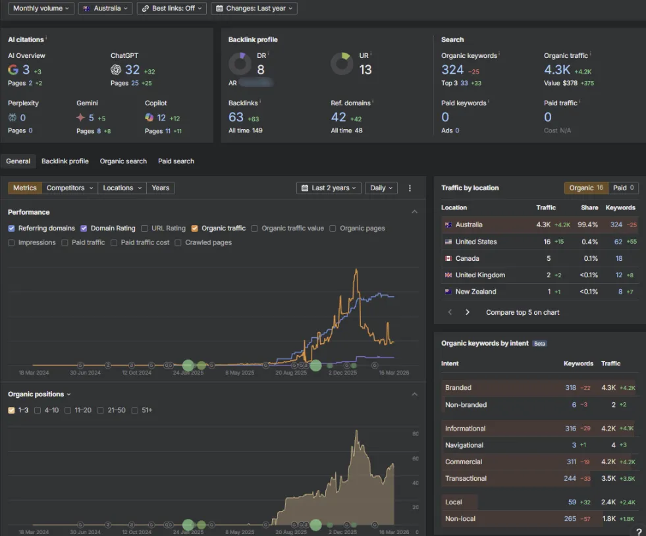Open the 63 backlinks count link
This screenshot has width=646, height=536.
236,117
